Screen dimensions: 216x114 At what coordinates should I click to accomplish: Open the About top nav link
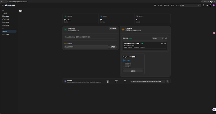point(177,5)
